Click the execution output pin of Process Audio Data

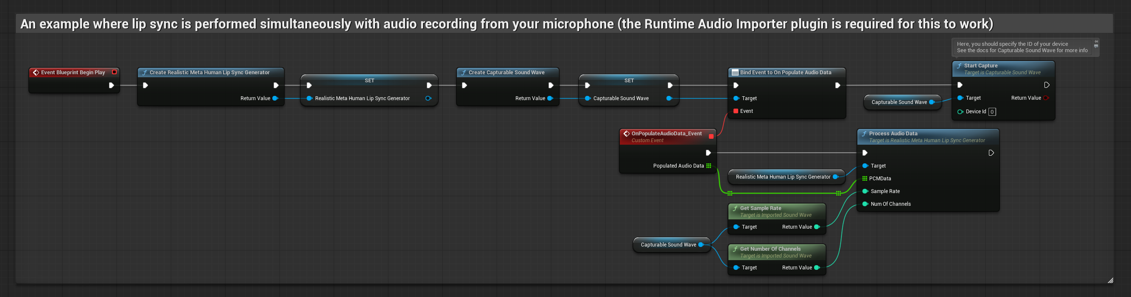(991, 153)
